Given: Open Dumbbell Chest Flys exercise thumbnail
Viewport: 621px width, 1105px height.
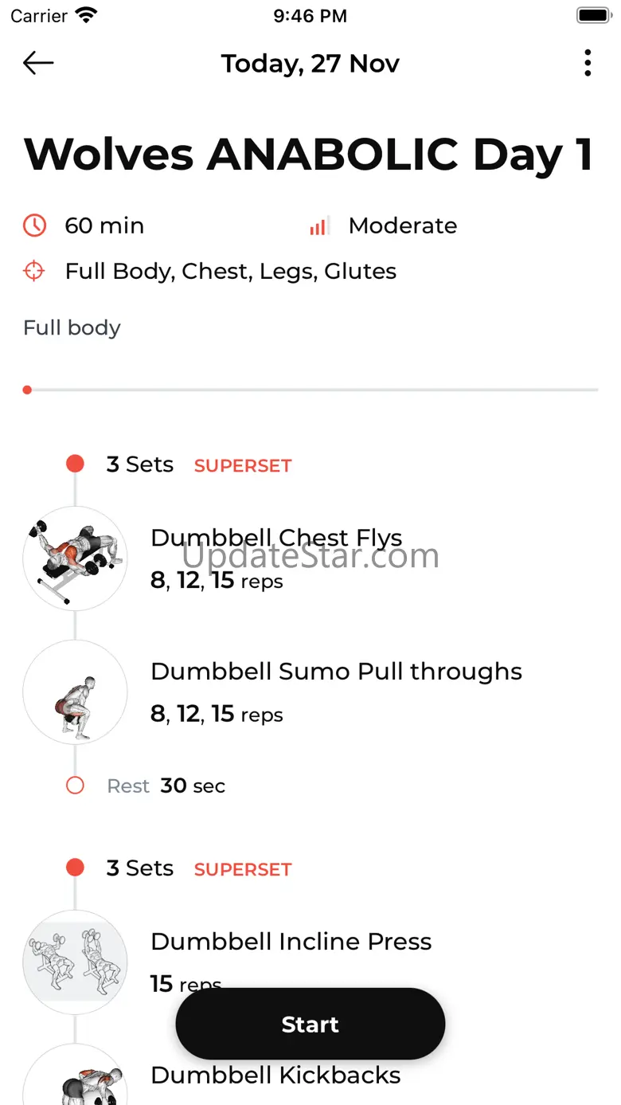Looking at the screenshot, I should (75, 558).
